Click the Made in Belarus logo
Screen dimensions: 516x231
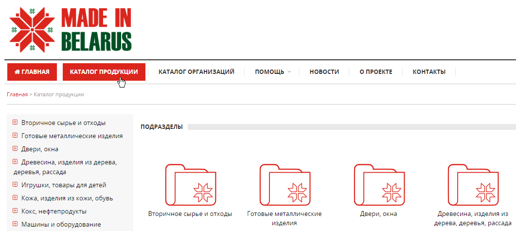coord(71,29)
